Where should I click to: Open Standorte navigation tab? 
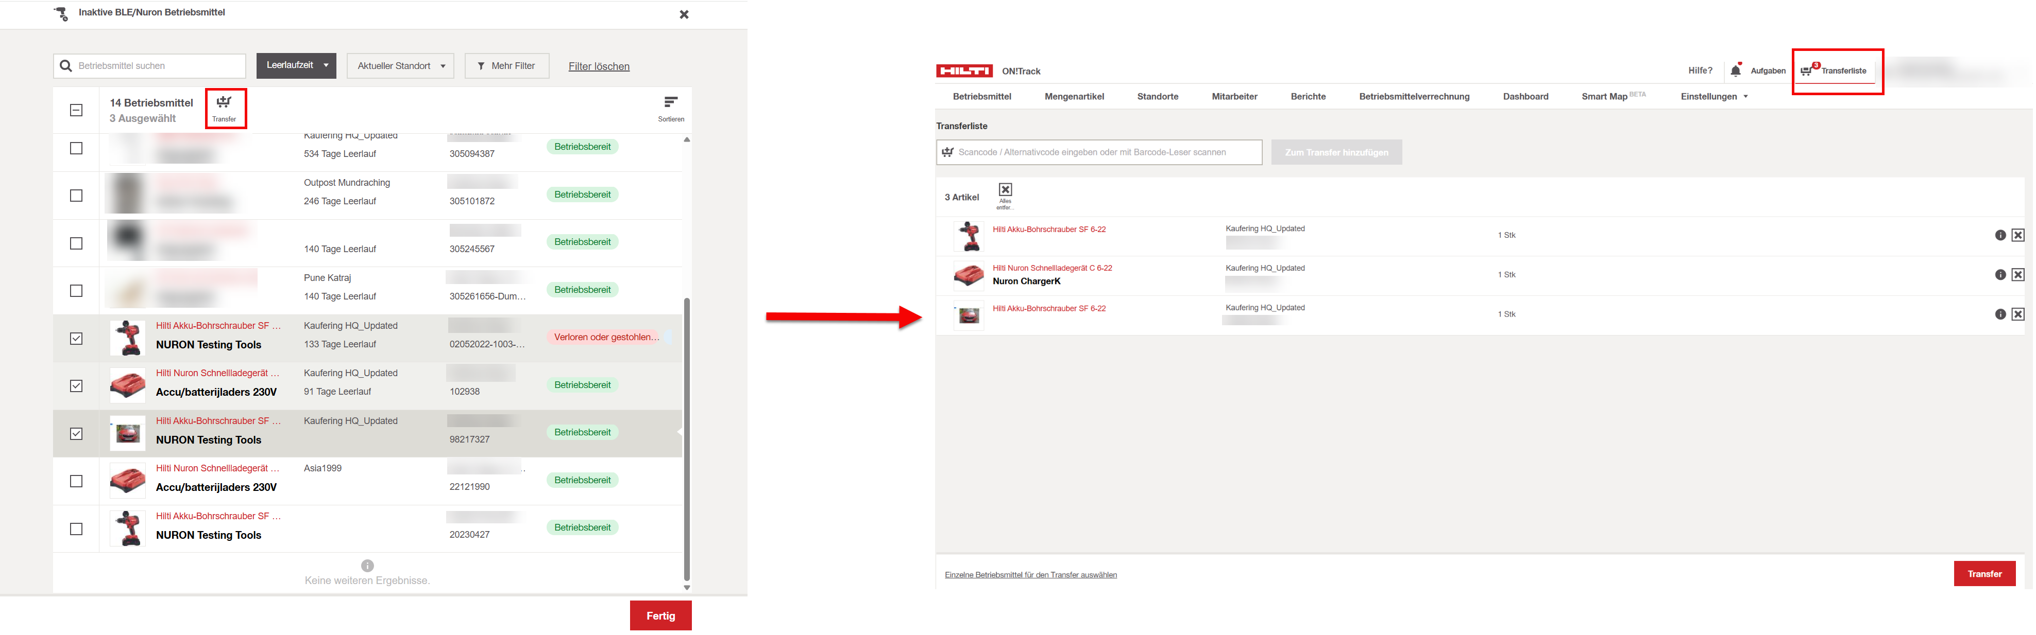click(1157, 96)
